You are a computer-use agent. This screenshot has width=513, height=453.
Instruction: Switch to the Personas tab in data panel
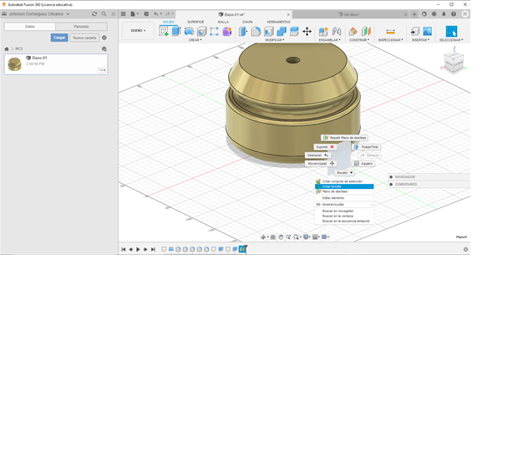pos(81,27)
